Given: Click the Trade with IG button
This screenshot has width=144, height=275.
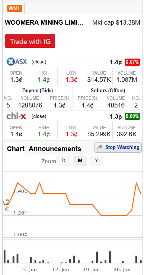Looking at the screenshot, I should [30, 41].
